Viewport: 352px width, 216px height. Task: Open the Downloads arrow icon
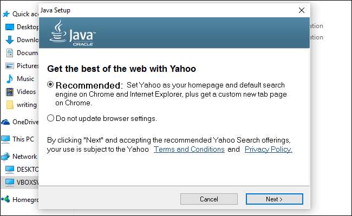[x=10, y=40]
